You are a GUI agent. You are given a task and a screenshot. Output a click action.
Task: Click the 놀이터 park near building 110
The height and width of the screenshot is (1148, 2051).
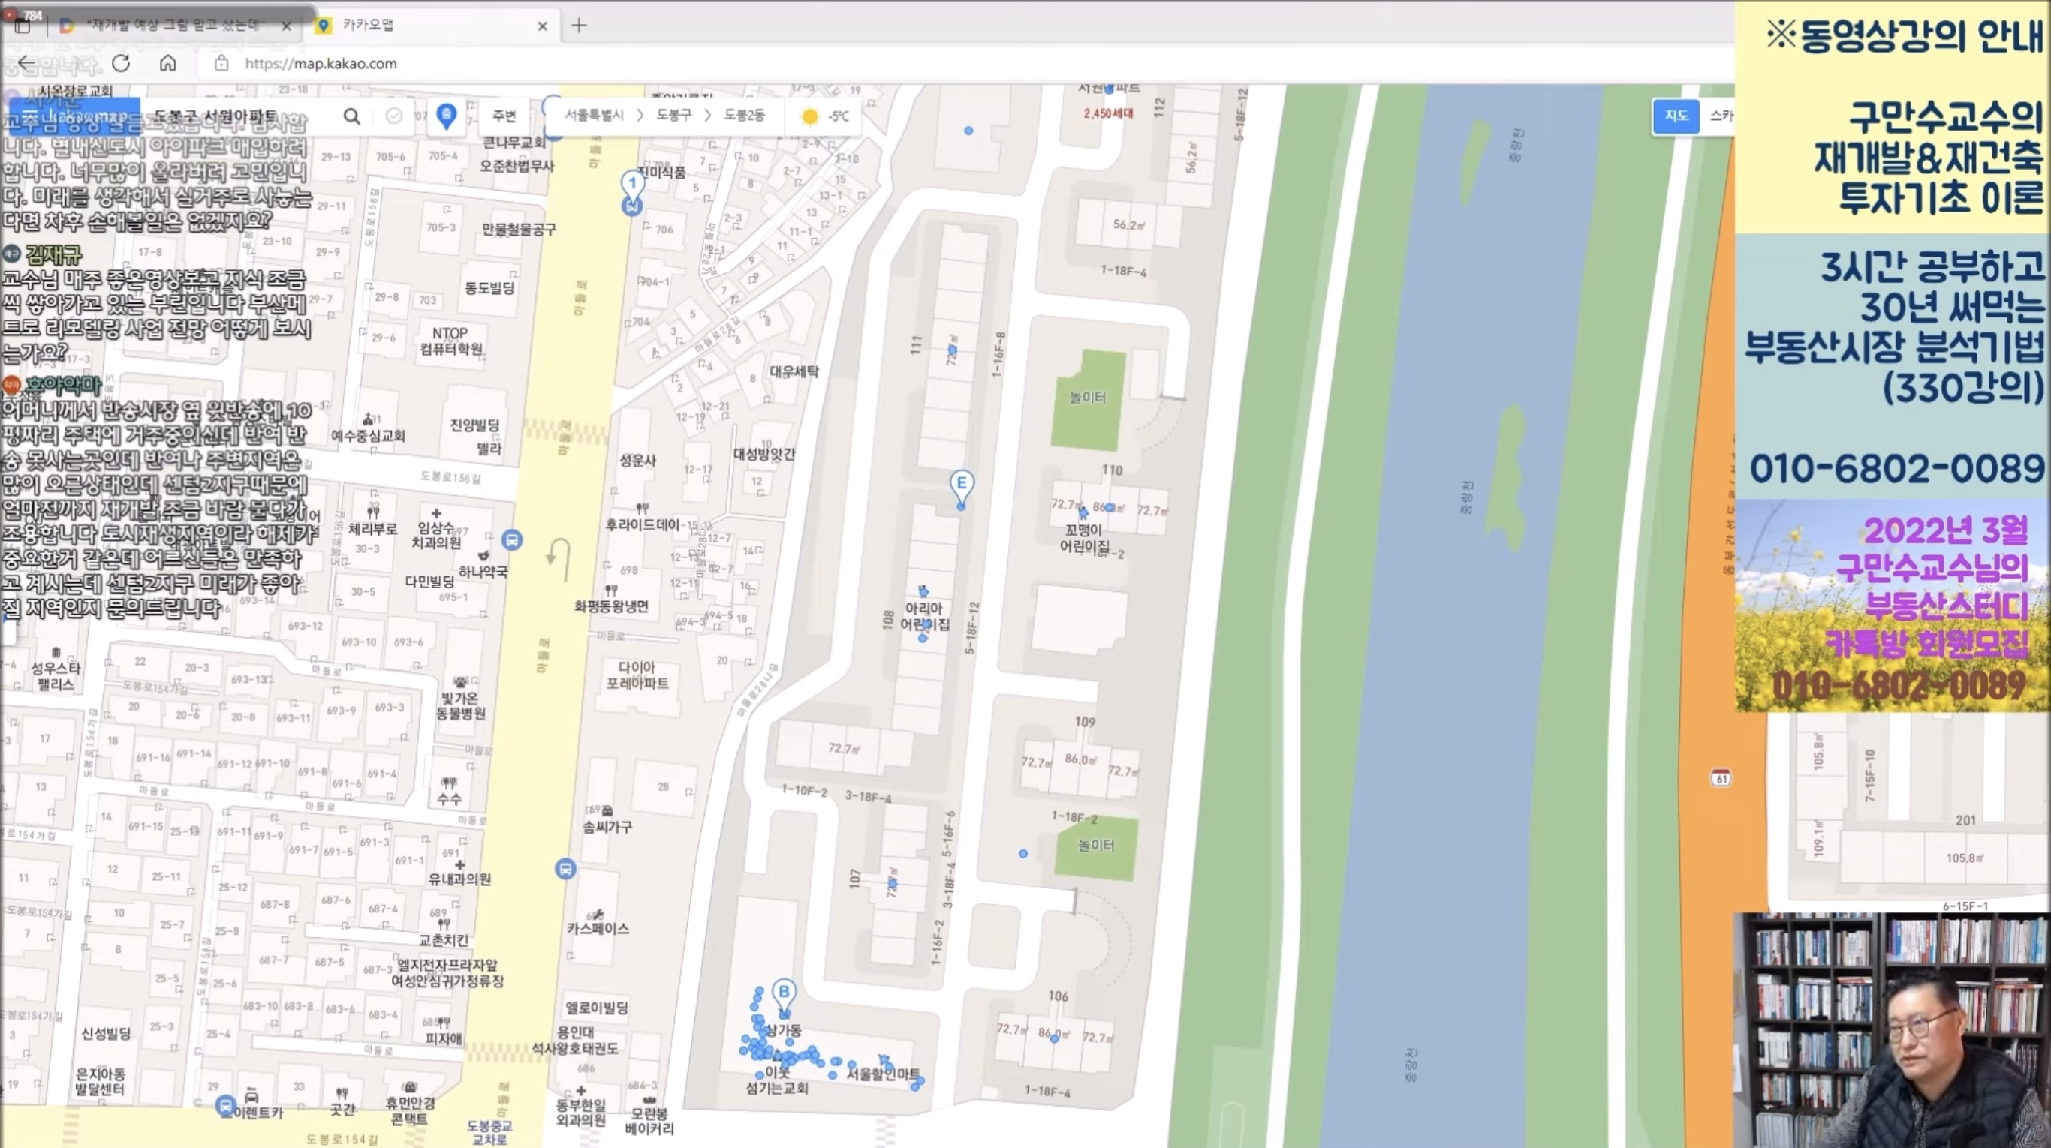pyautogui.click(x=1088, y=396)
